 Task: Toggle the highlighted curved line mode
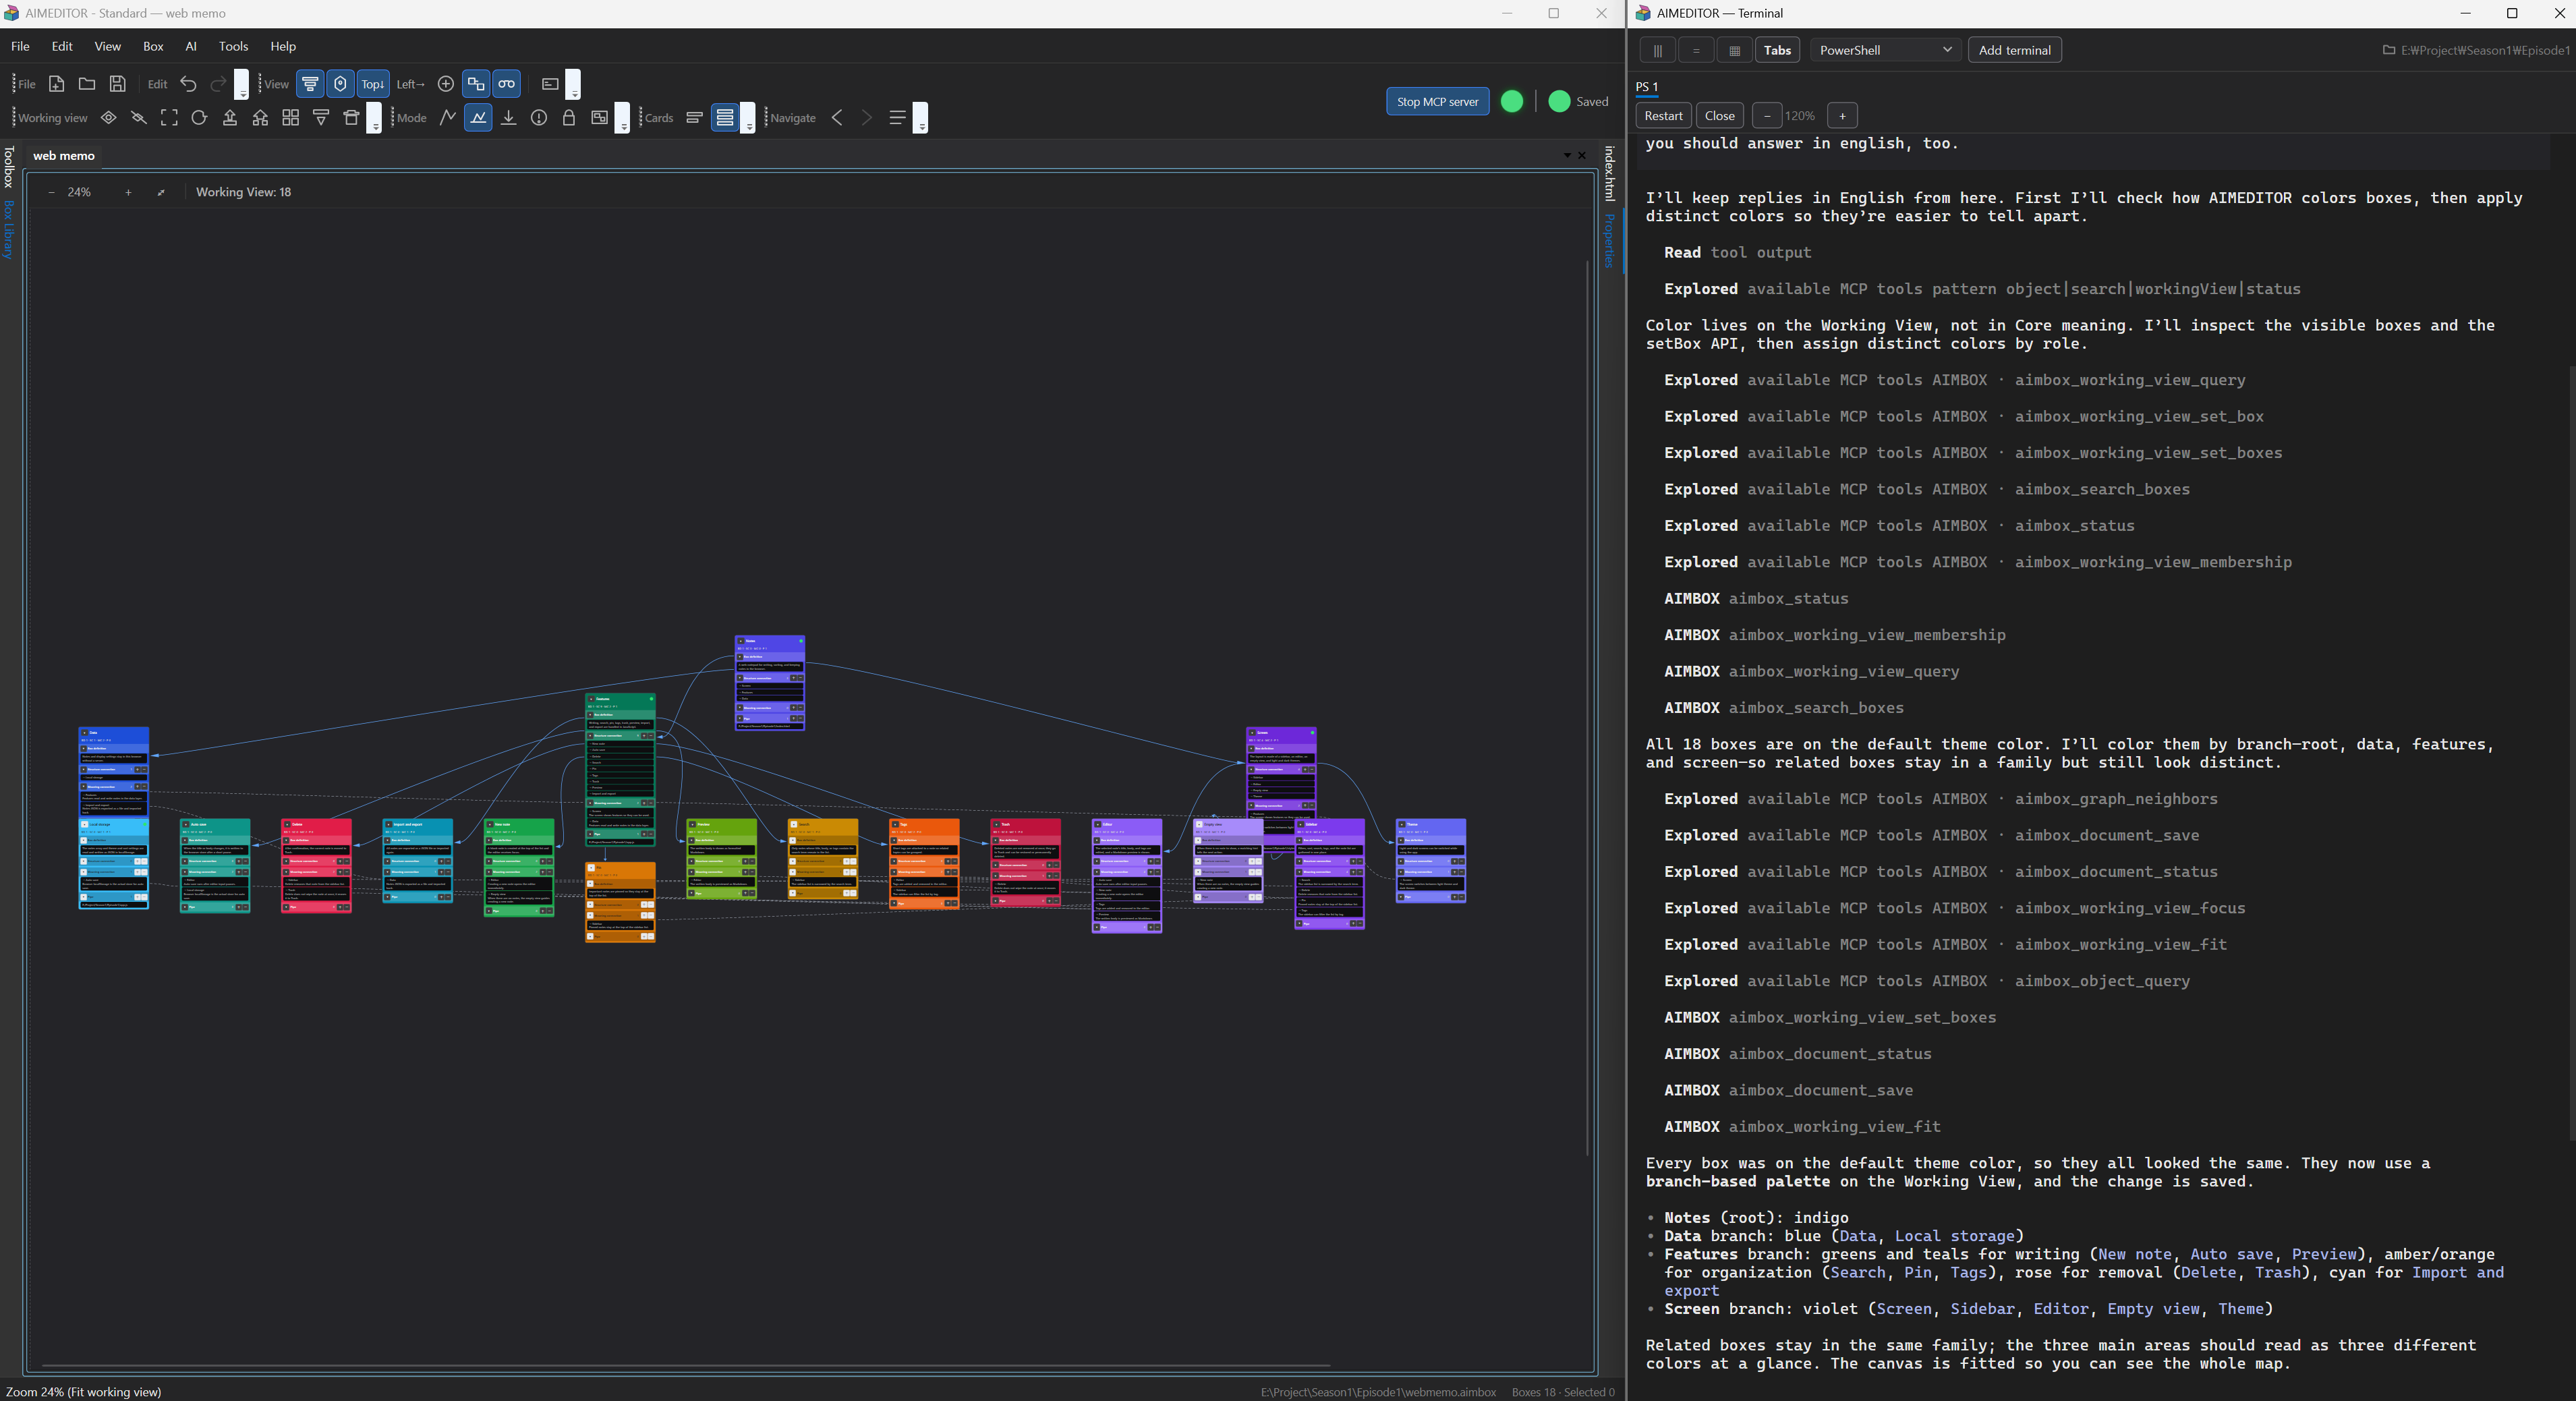(479, 118)
